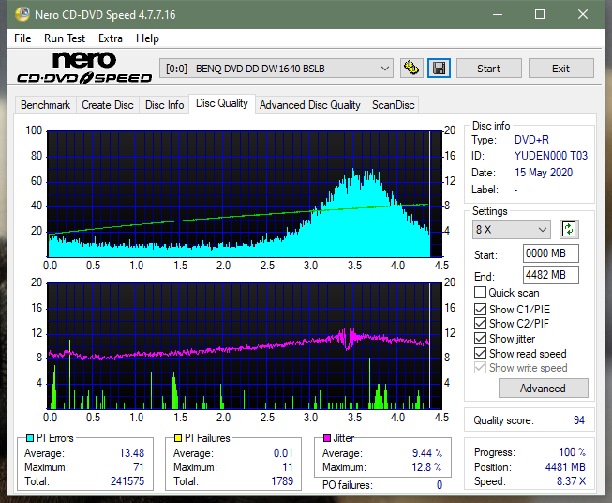
Task: Click the Progress value 100 %
Action: [573, 452]
